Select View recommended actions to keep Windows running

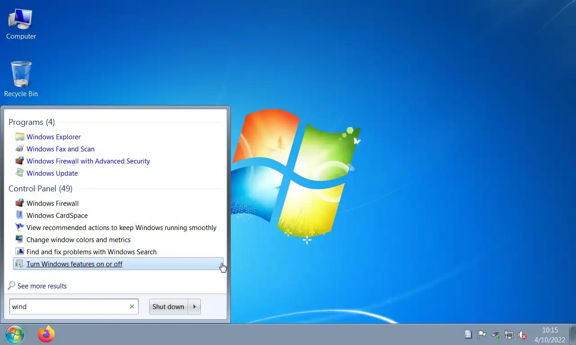pyautogui.click(x=121, y=227)
